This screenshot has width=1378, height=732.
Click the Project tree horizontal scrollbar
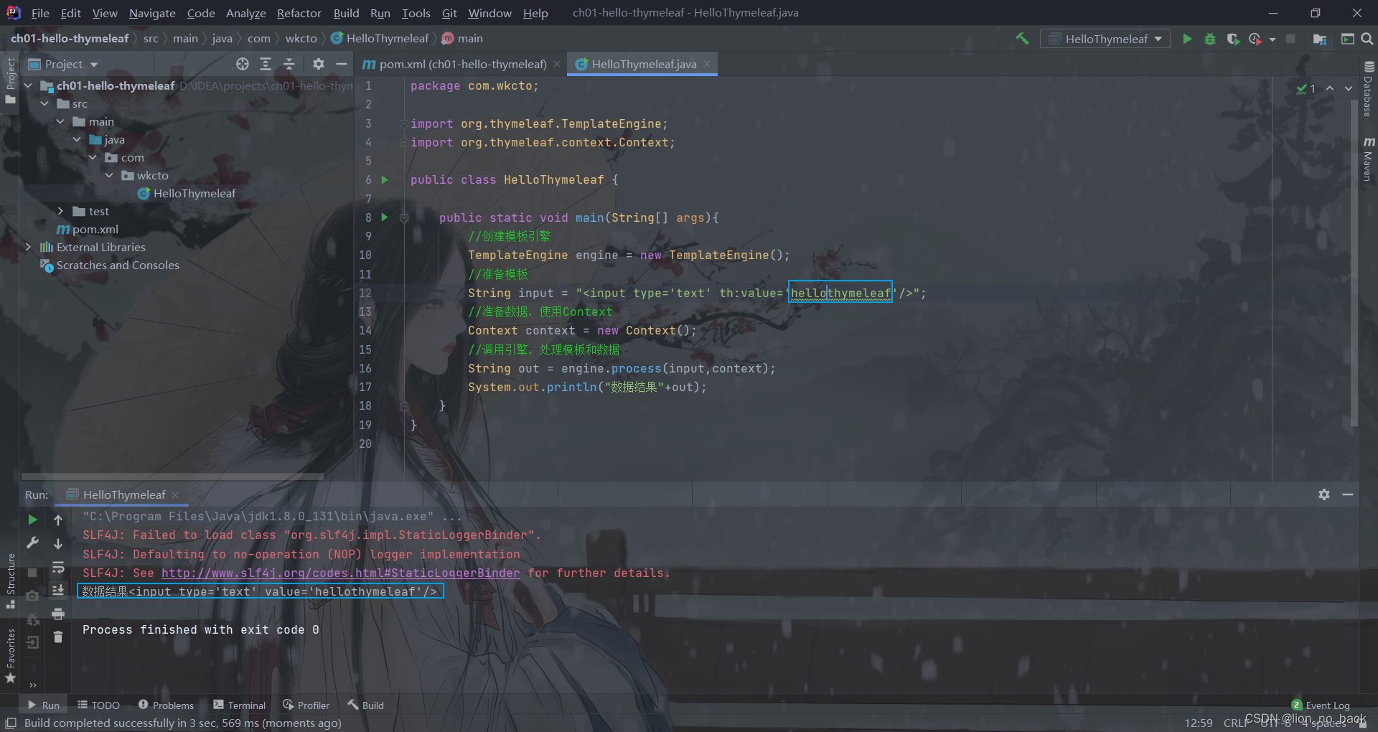point(172,476)
